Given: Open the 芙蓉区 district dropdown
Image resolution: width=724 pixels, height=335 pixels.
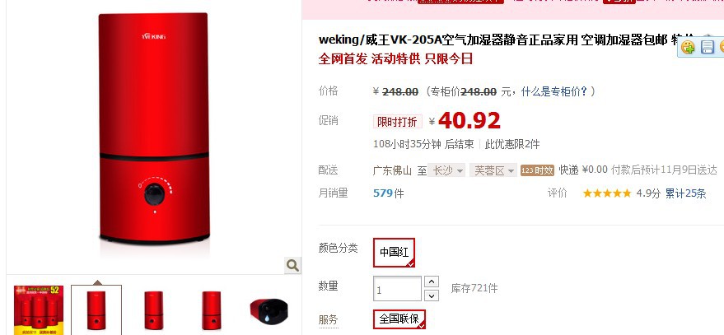Looking at the screenshot, I should click(493, 170).
